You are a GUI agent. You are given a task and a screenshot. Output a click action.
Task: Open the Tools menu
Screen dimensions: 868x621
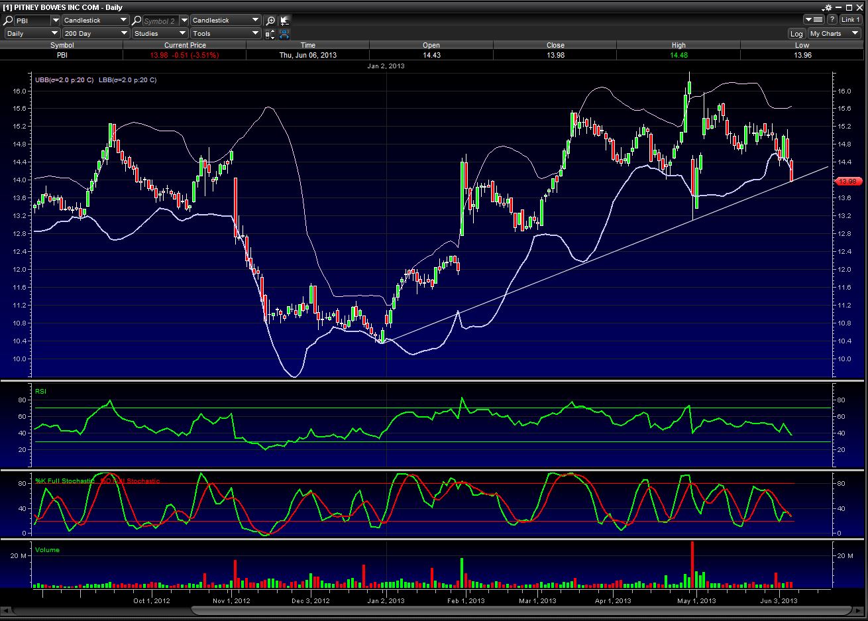pyautogui.click(x=225, y=33)
